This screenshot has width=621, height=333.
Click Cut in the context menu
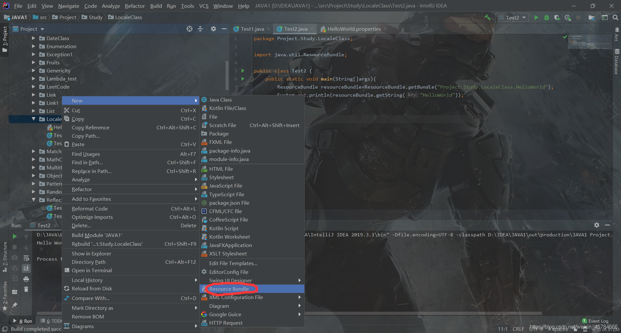(131, 110)
